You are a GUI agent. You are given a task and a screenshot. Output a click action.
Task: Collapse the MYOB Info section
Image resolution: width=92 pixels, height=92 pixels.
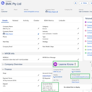click(x=3, y=54)
